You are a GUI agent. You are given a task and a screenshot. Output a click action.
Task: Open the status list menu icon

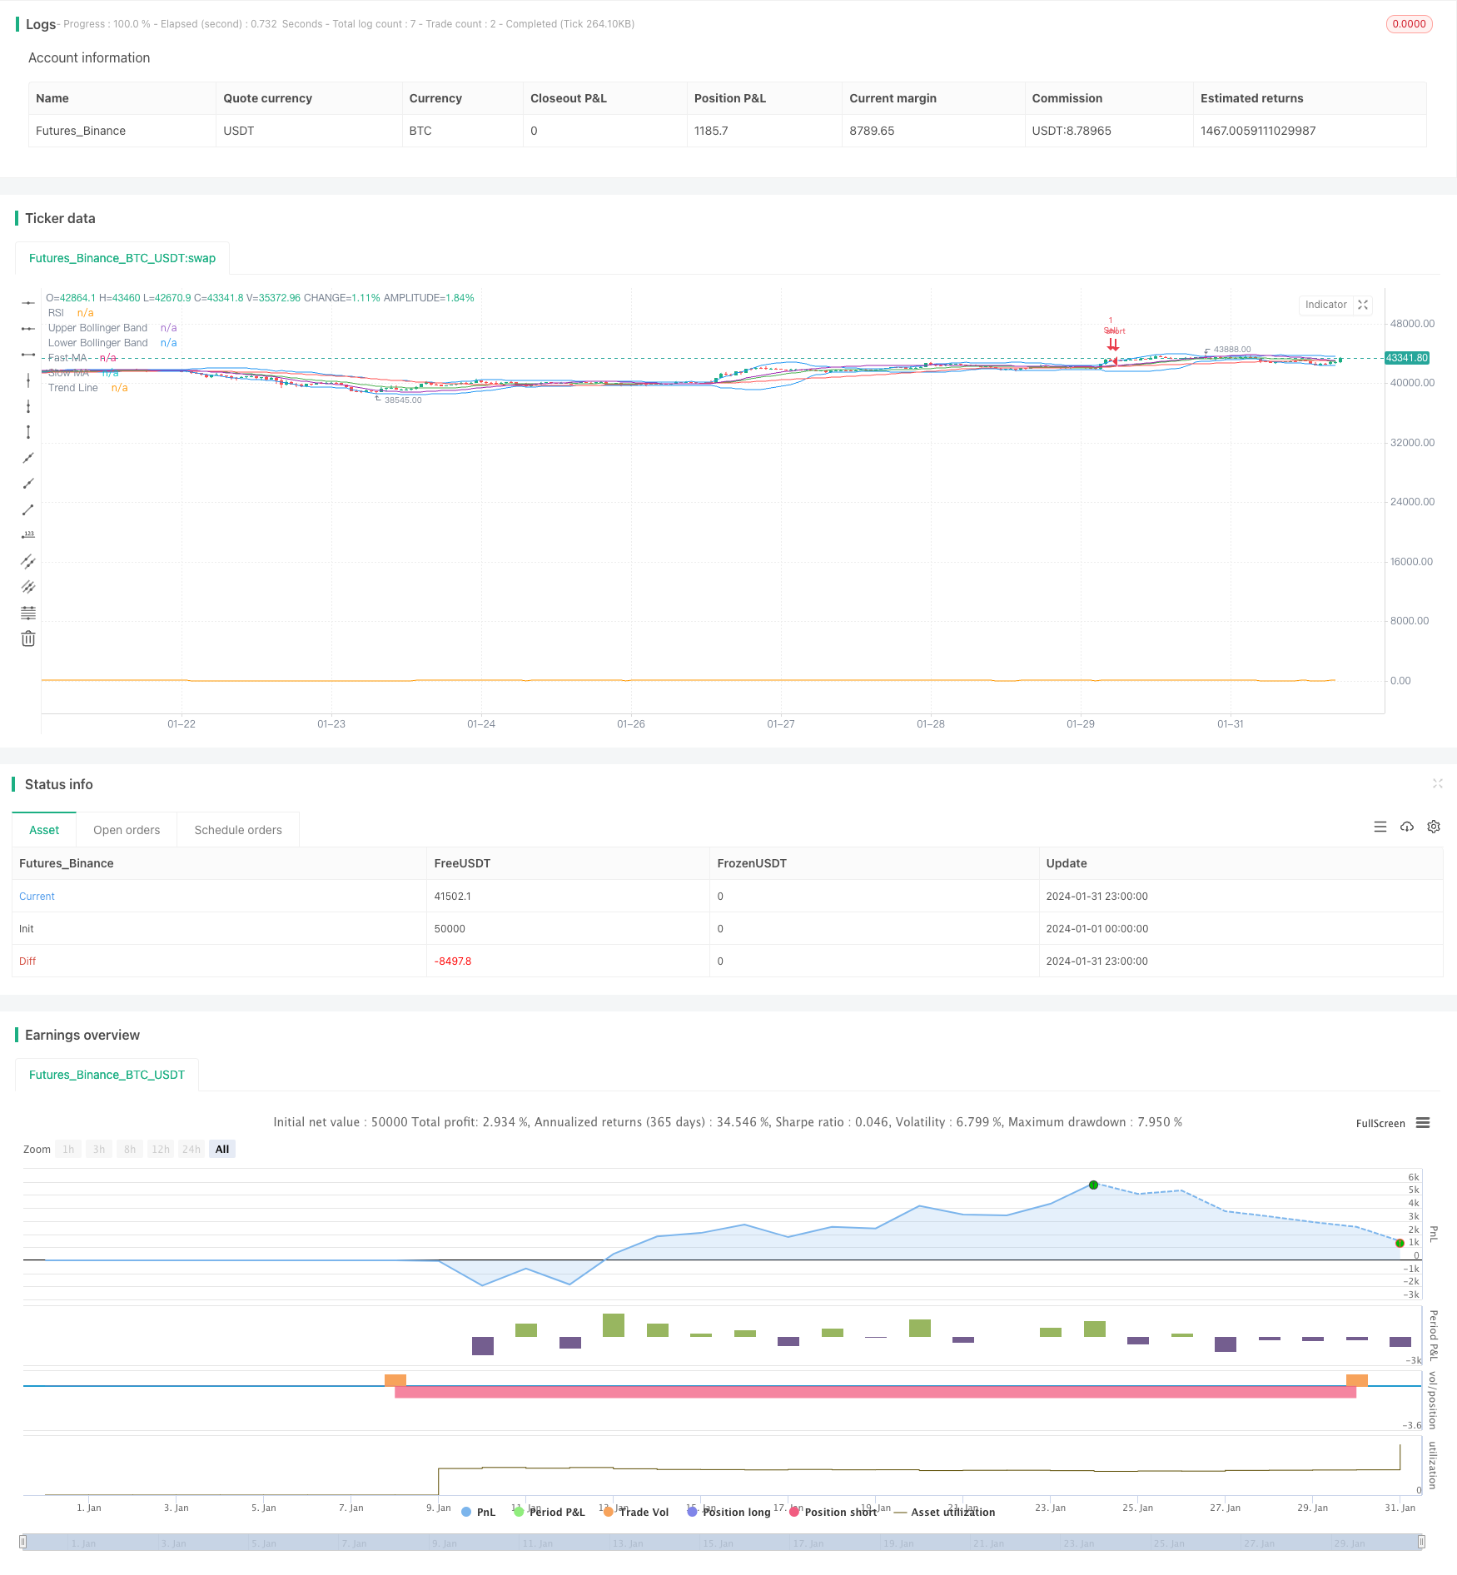click(1380, 827)
